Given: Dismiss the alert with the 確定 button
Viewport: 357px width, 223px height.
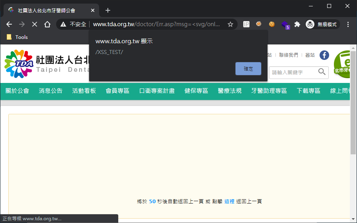Looking at the screenshot, I should (248, 69).
